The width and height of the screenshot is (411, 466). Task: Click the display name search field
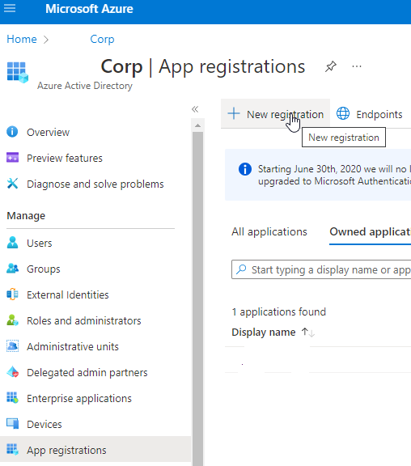pyautogui.click(x=321, y=269)
